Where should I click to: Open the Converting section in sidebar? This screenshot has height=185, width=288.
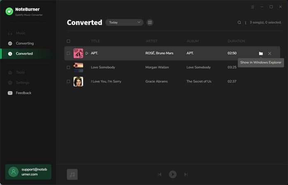[25, 43]
